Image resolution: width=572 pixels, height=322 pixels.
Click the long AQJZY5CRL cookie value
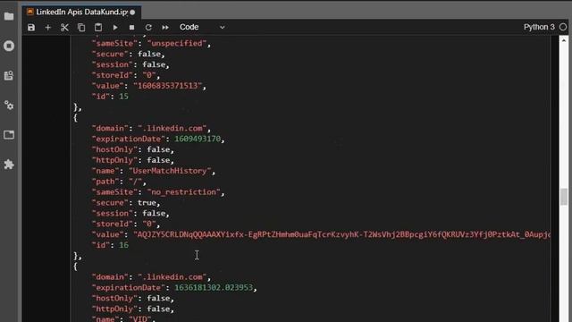[x=342, y=234]
